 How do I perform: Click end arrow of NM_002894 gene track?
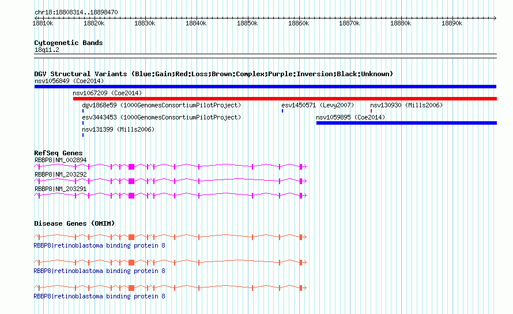[x=304, y=167]
